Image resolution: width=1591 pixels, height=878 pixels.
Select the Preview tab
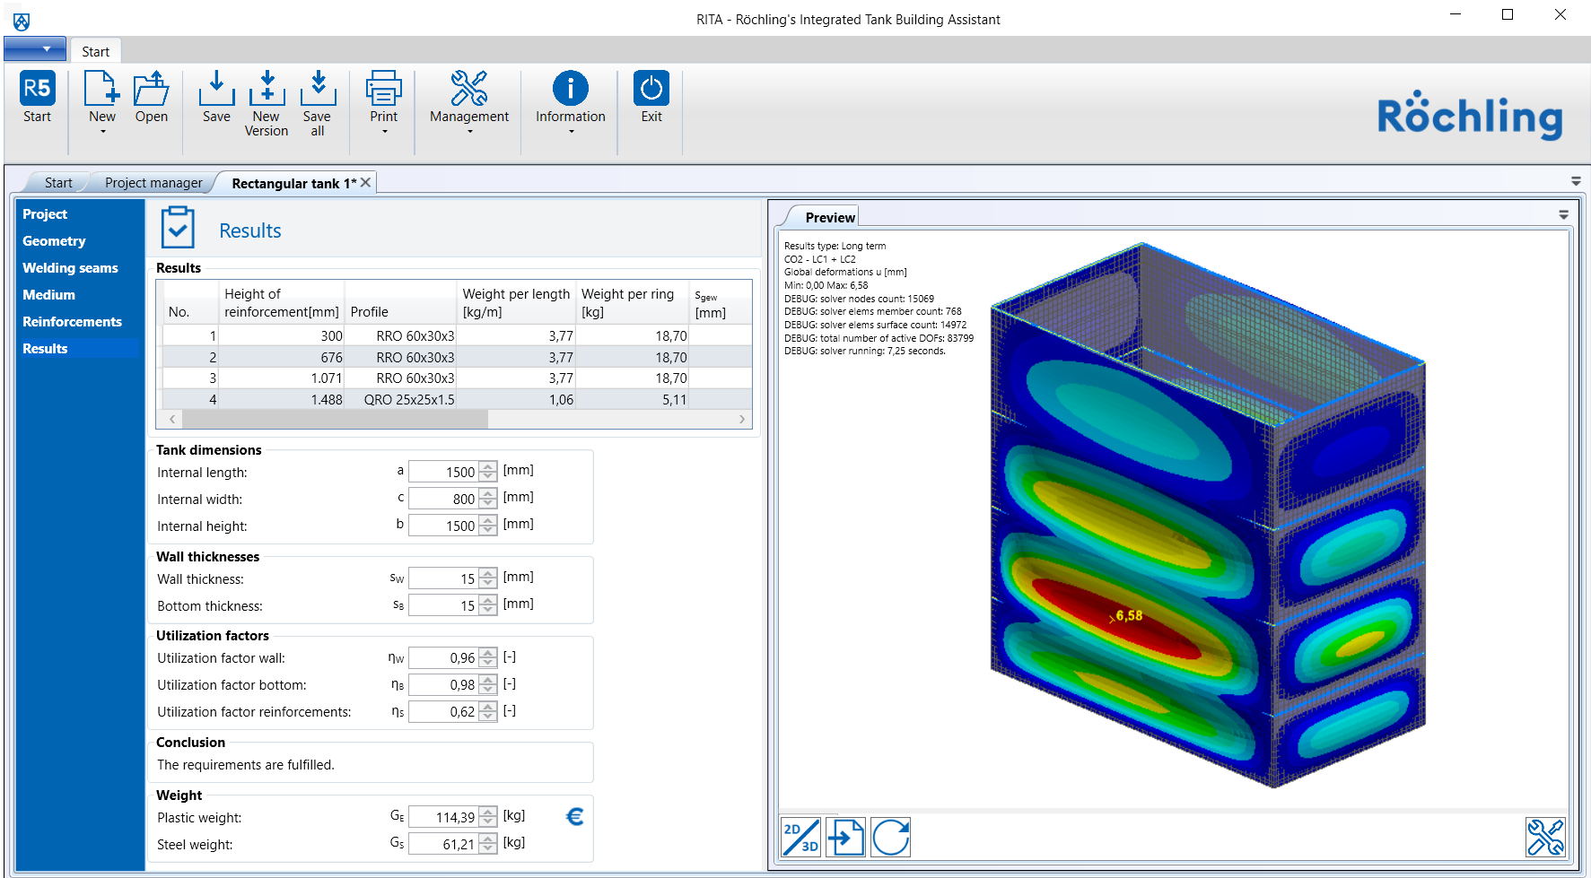coord(830,217)
